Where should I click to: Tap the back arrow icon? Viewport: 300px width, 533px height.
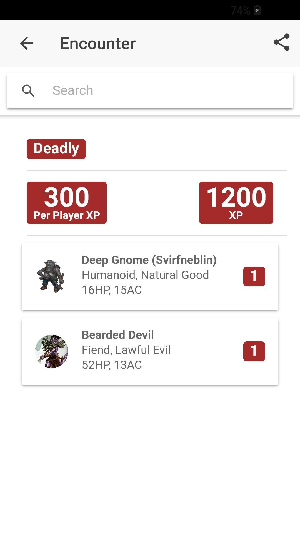27,44
